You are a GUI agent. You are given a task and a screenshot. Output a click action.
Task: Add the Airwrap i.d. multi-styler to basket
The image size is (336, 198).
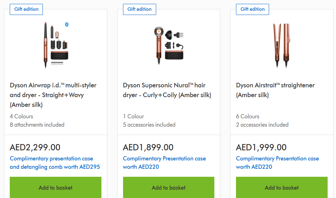coord(55,188)
